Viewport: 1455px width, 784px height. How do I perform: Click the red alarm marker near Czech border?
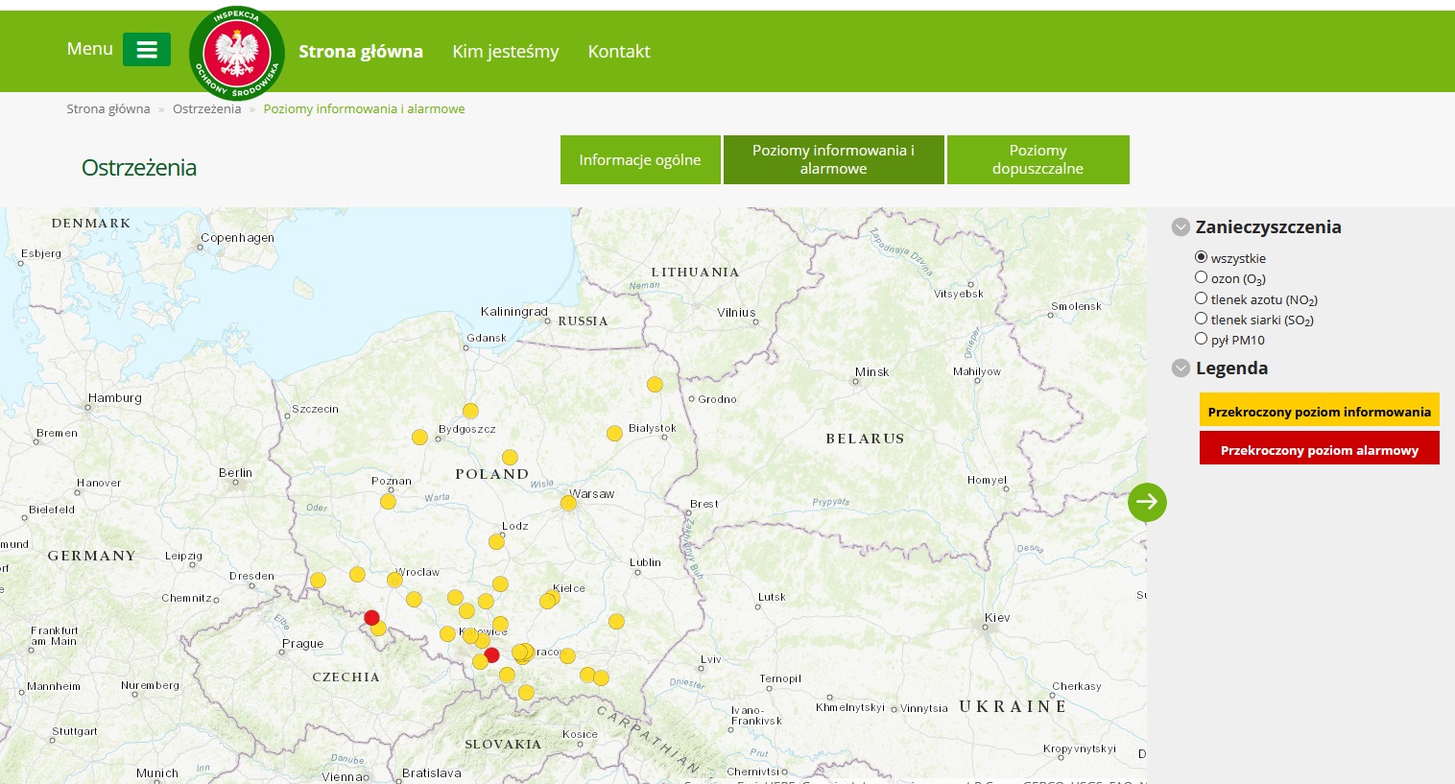click(x=371, y=618)
